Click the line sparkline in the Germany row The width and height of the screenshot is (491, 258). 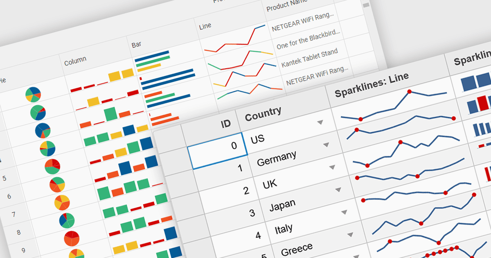click(x=401, y=127)
